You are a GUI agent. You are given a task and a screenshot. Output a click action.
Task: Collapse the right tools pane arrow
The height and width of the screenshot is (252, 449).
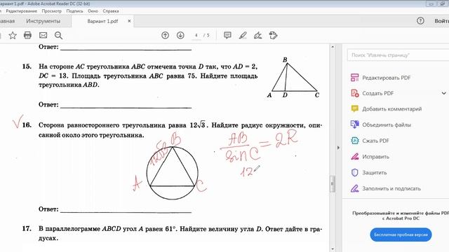(x=338, y=148)
